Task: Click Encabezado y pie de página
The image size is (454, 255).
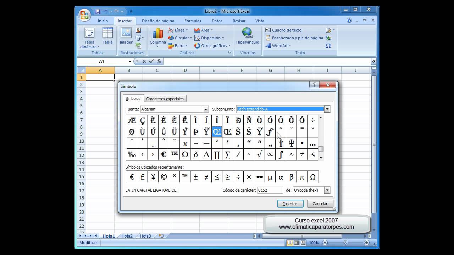Action: pyautogui.click(x=294, y=38)
